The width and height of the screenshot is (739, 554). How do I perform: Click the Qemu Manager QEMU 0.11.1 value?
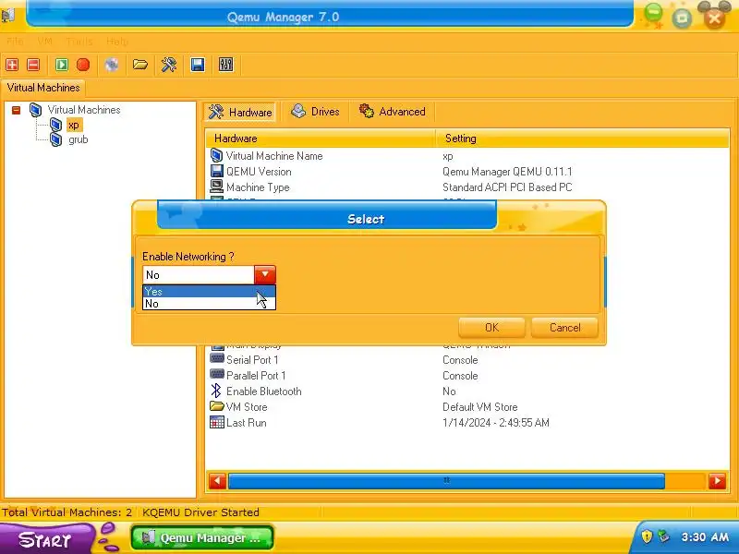(507, 172)
